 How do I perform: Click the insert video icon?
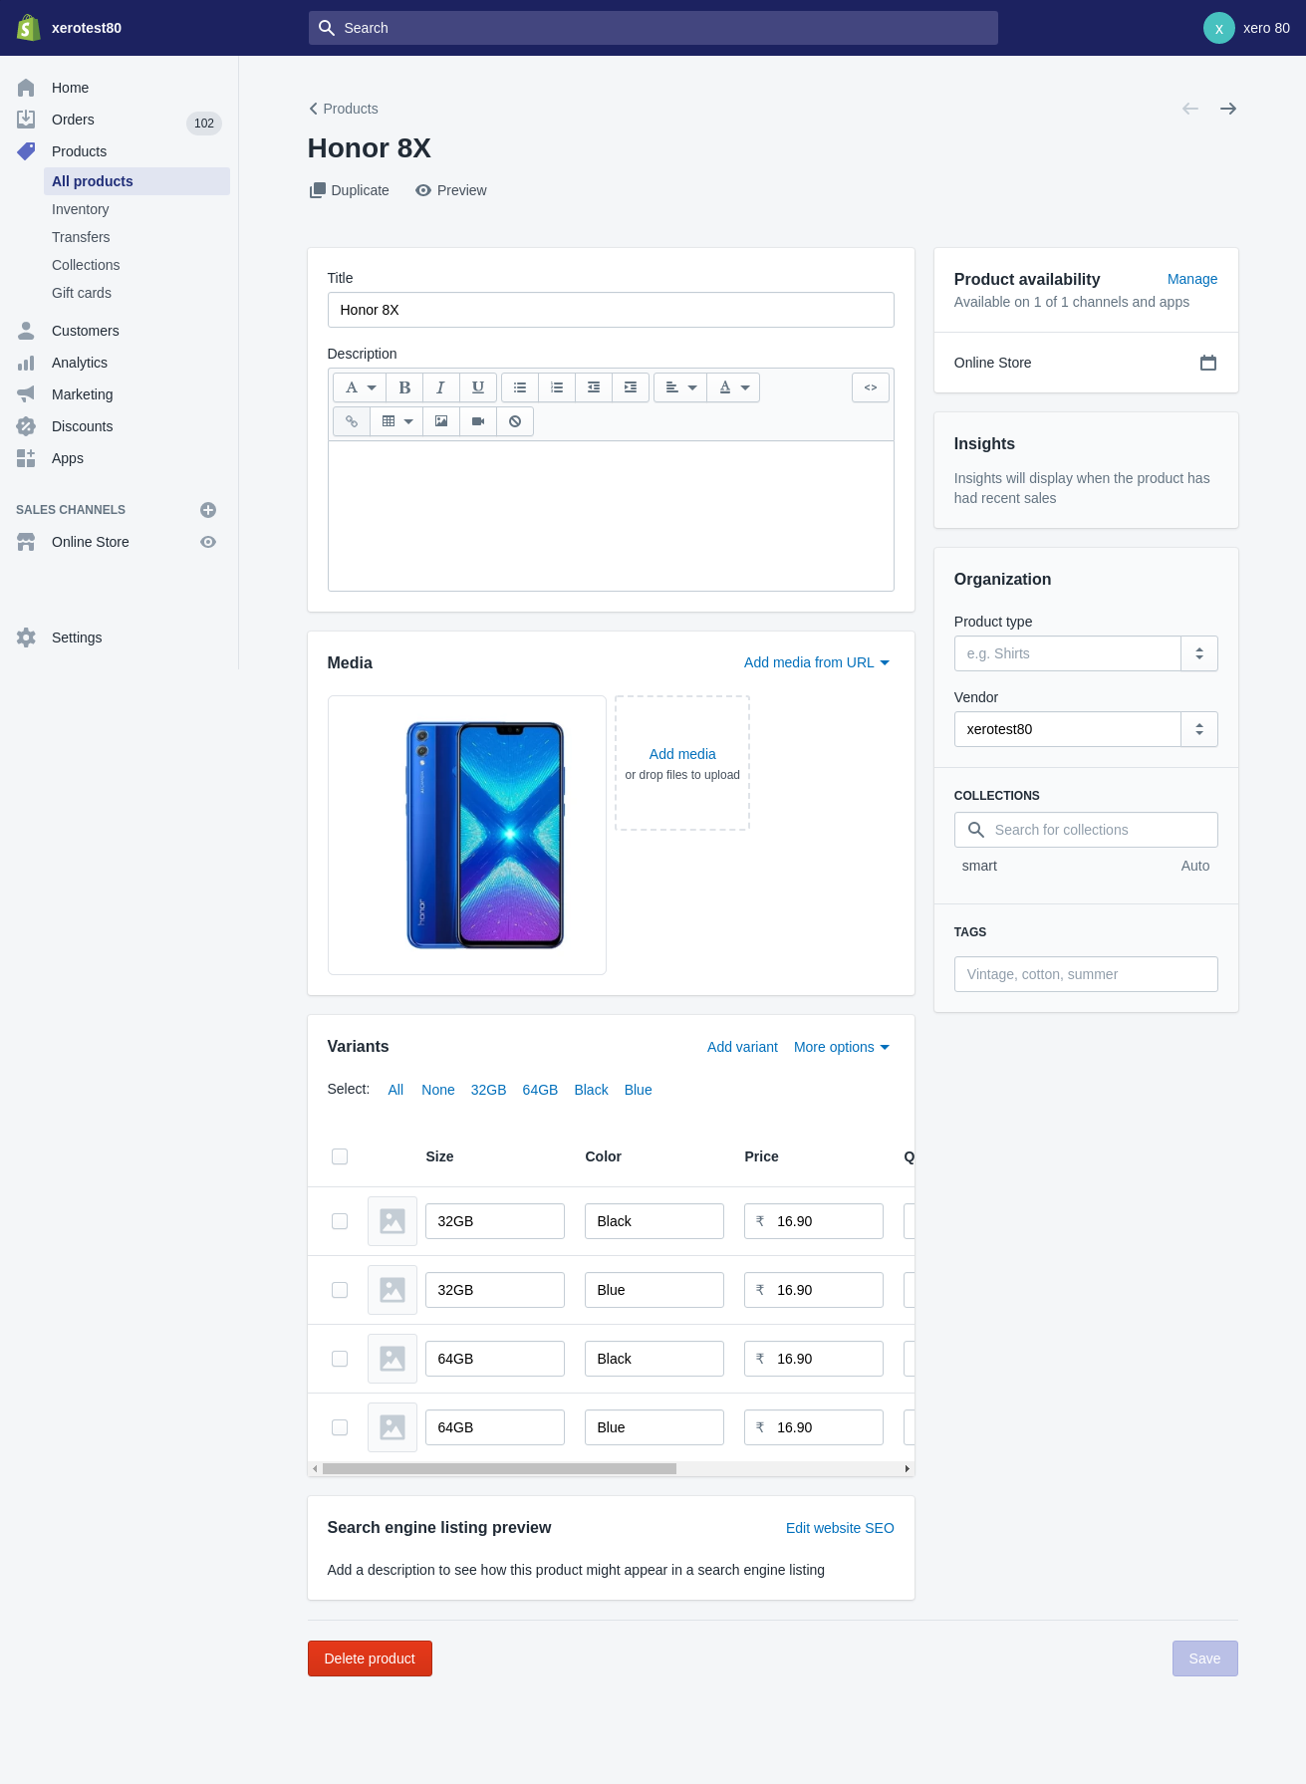click(478, 421)
